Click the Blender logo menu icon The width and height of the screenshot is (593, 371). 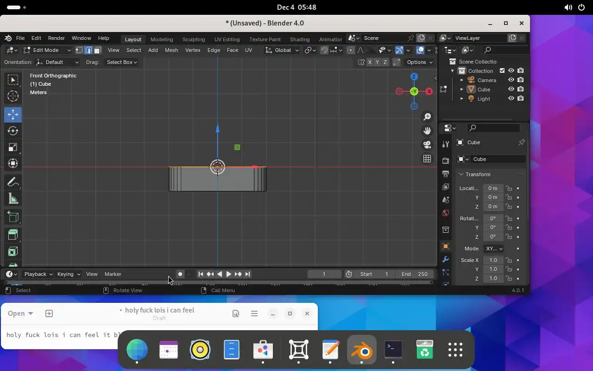[x=8, y=38]
